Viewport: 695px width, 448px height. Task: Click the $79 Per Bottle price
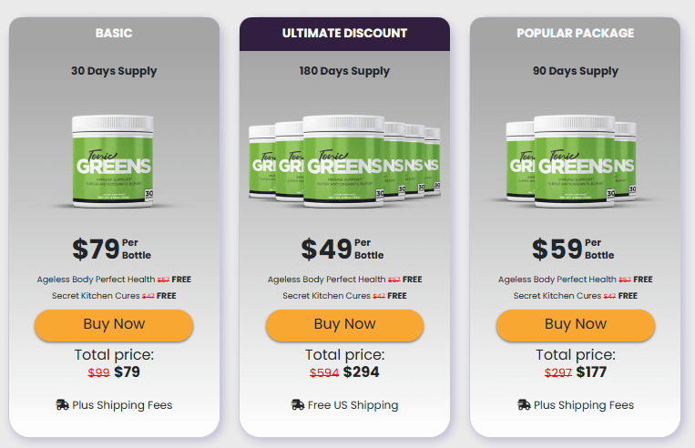(112, 249)
